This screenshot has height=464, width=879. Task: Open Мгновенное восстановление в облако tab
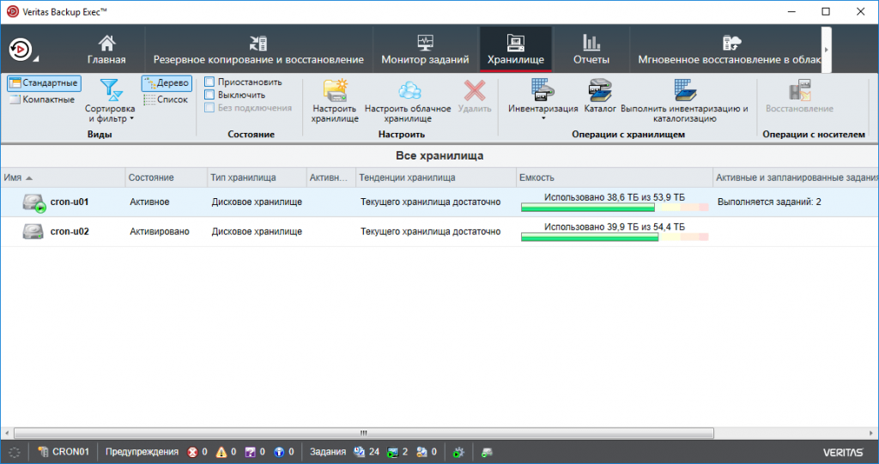pyautogui.click(x=729, y=49)
